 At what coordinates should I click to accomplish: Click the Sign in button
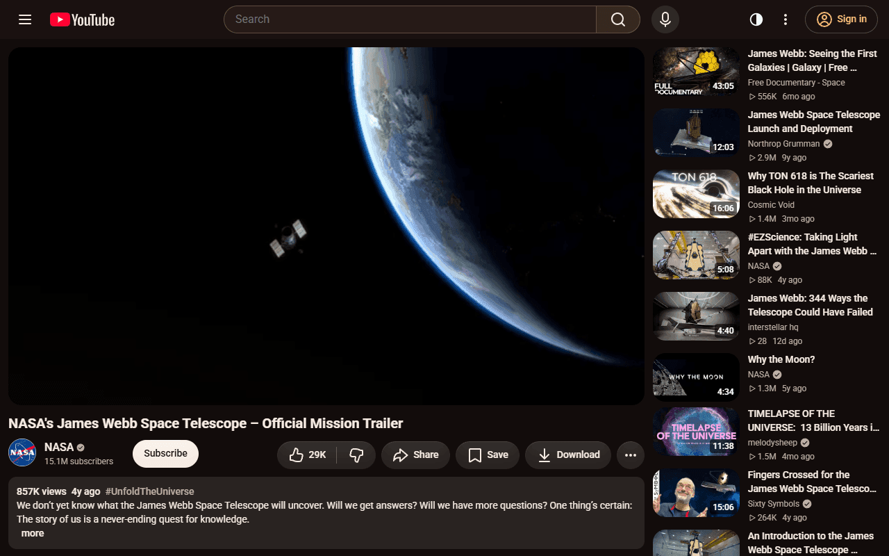click(x=841, y=19)
